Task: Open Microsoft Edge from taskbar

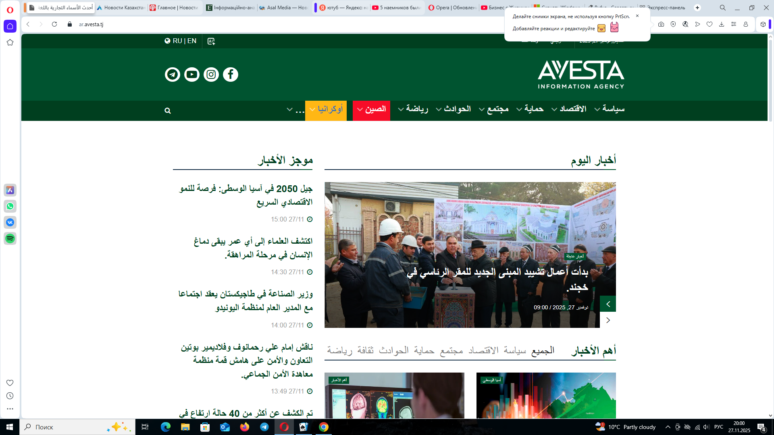Action: [166, 427]
